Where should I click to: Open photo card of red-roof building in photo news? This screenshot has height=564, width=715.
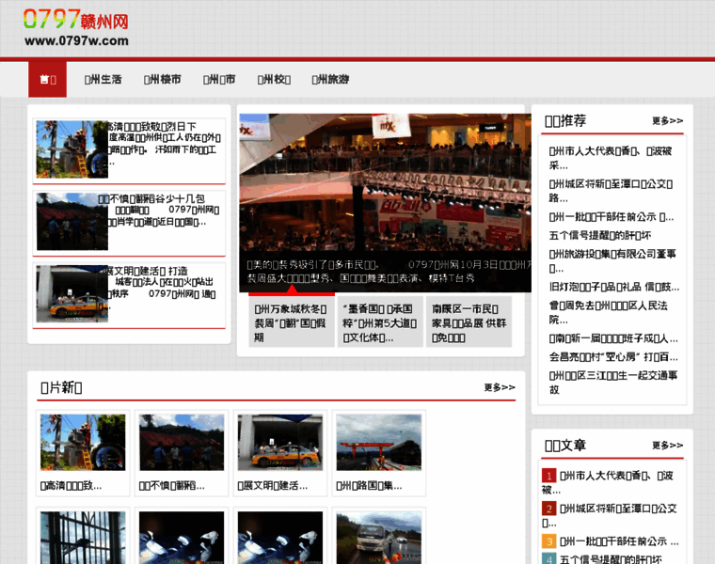point(182,442)
